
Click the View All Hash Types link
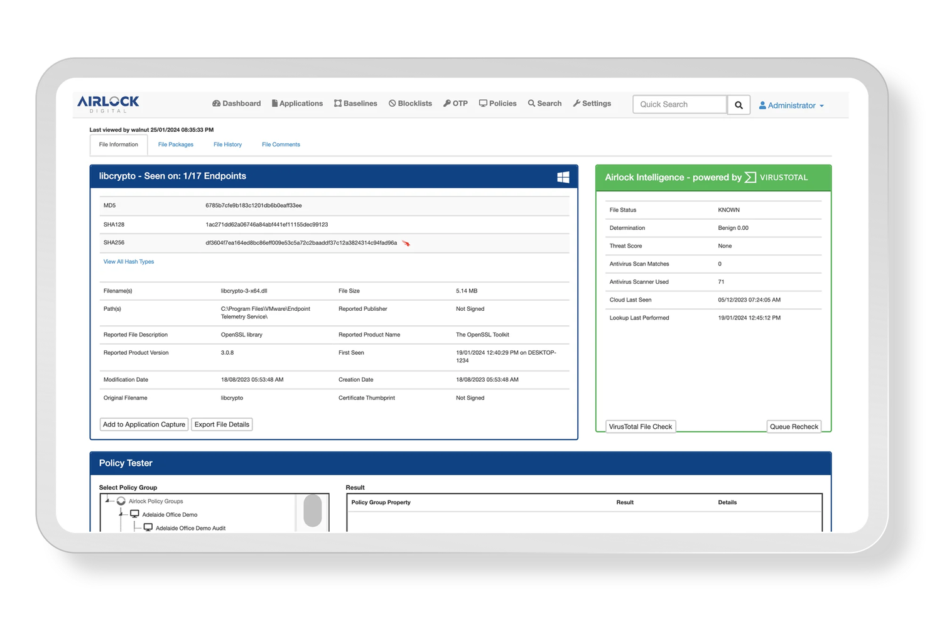(128, 261)
